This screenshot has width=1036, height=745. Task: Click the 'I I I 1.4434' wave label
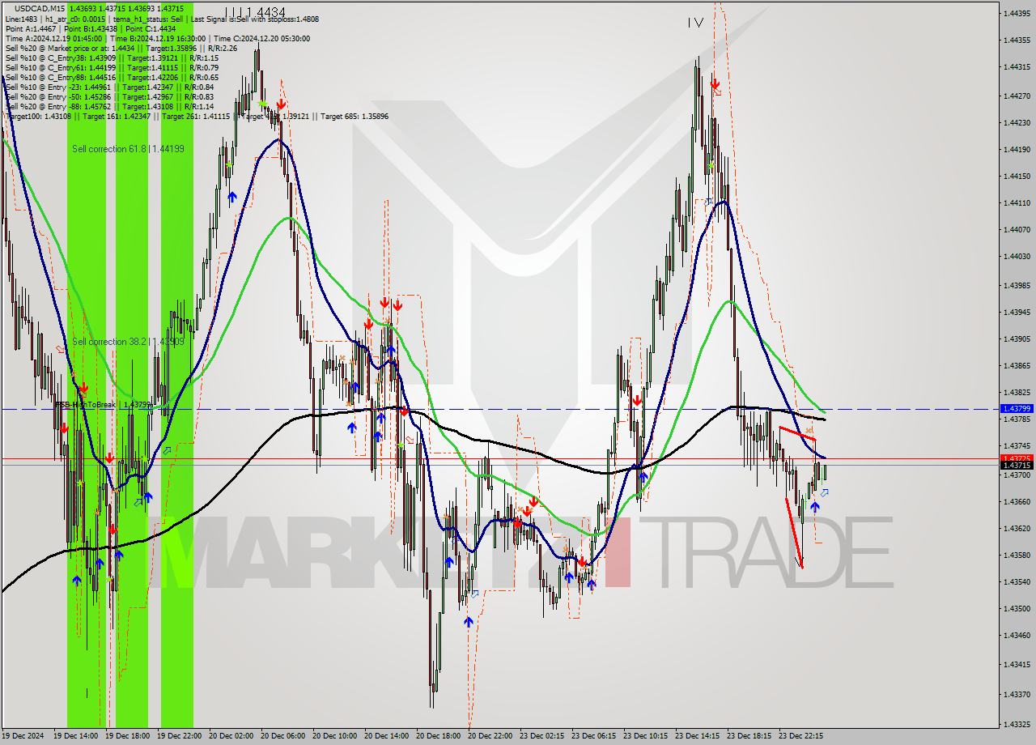pos(255,12)
